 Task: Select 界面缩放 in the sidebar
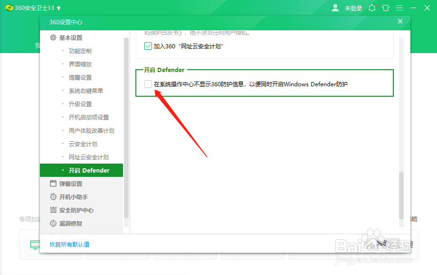(80, 64)
